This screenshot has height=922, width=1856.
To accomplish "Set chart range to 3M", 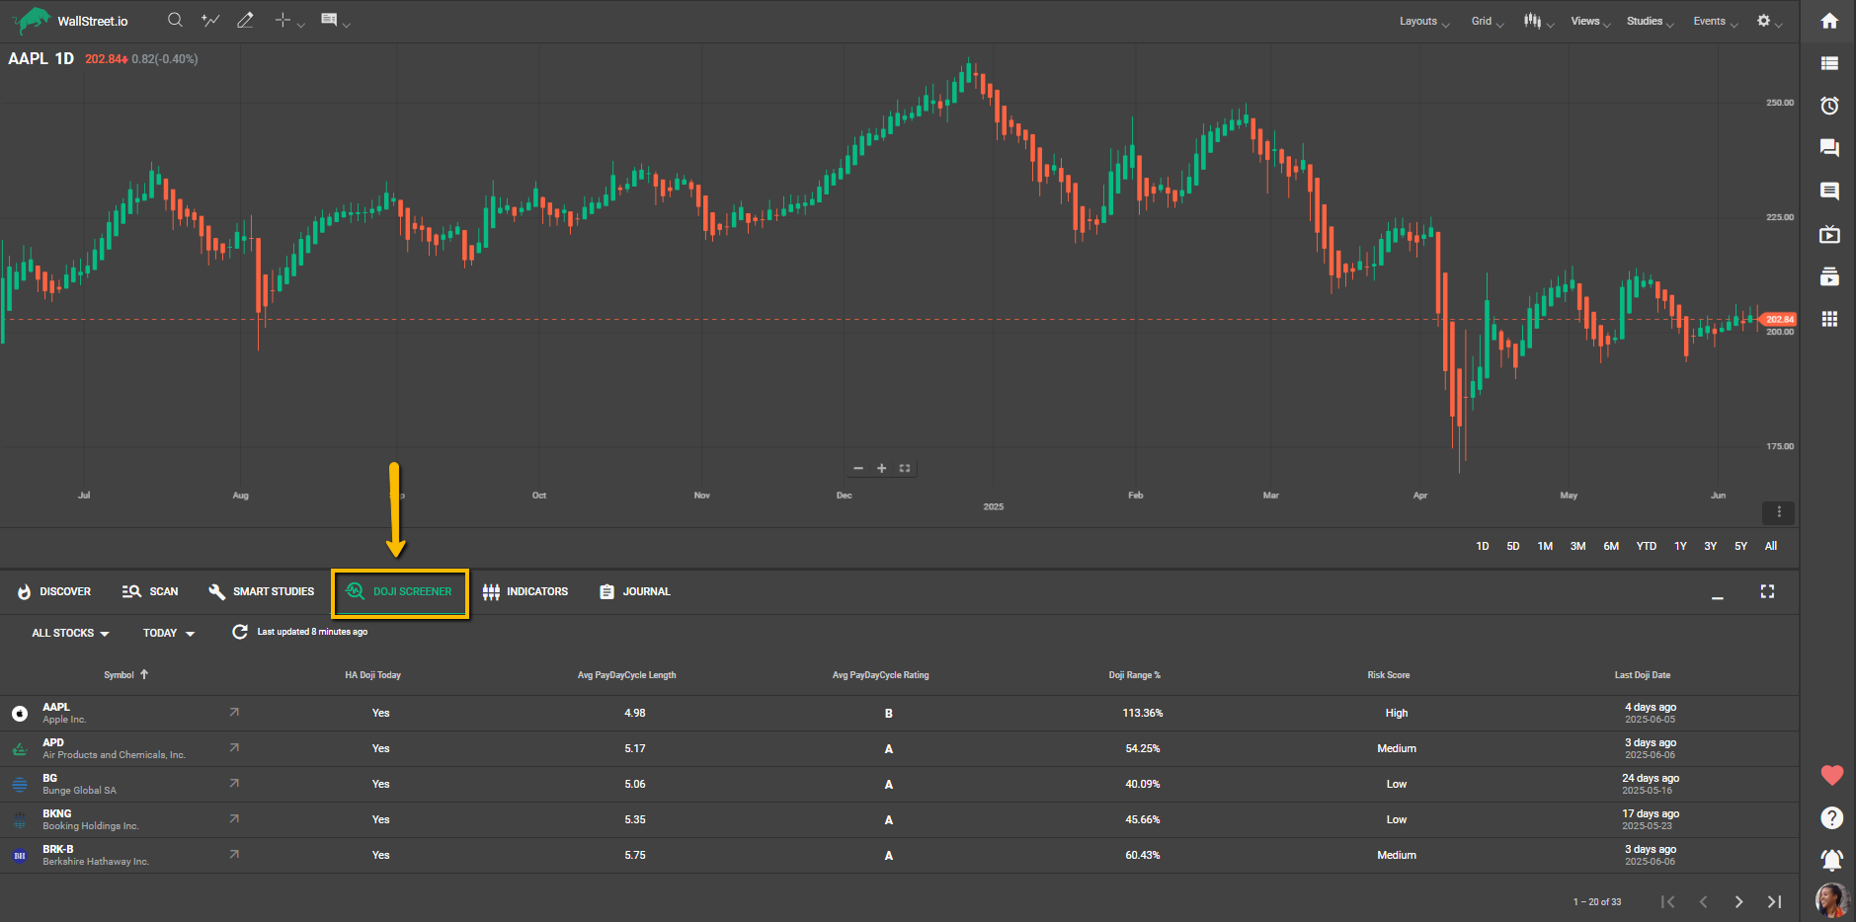I will click(x=1578, y=546).
